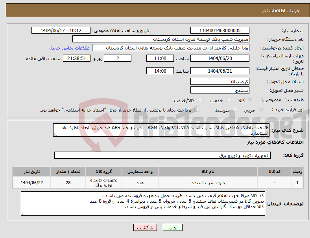This screenshot has height=238, width=310.
Task: Click the deadline time field 11:00
Action: tap(160, 58)
